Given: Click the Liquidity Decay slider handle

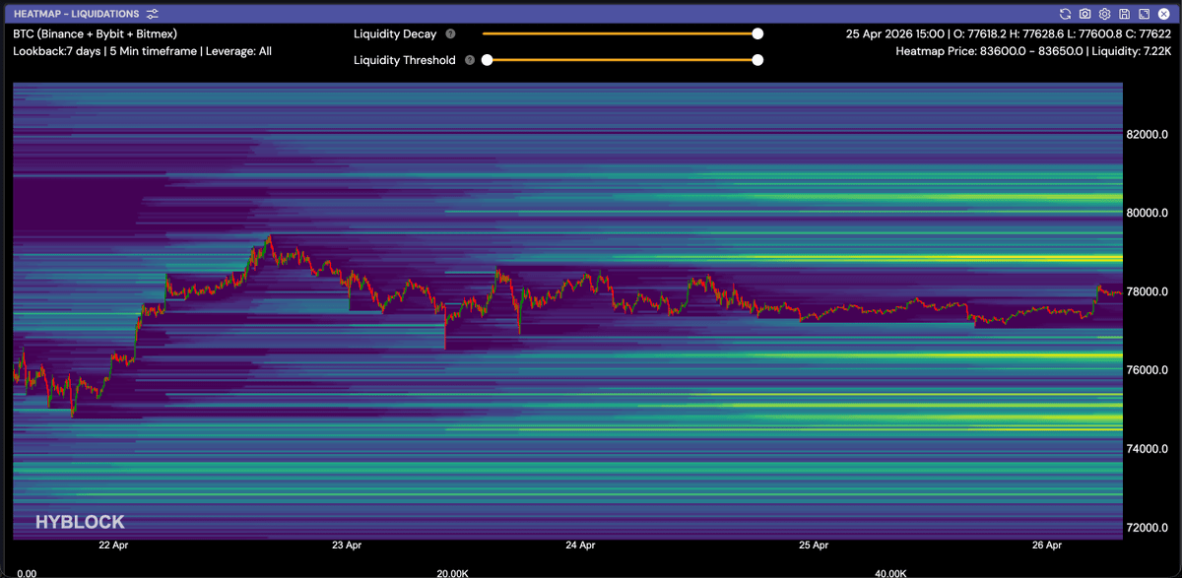Looking at the screenshot, I should pos(757,33).
